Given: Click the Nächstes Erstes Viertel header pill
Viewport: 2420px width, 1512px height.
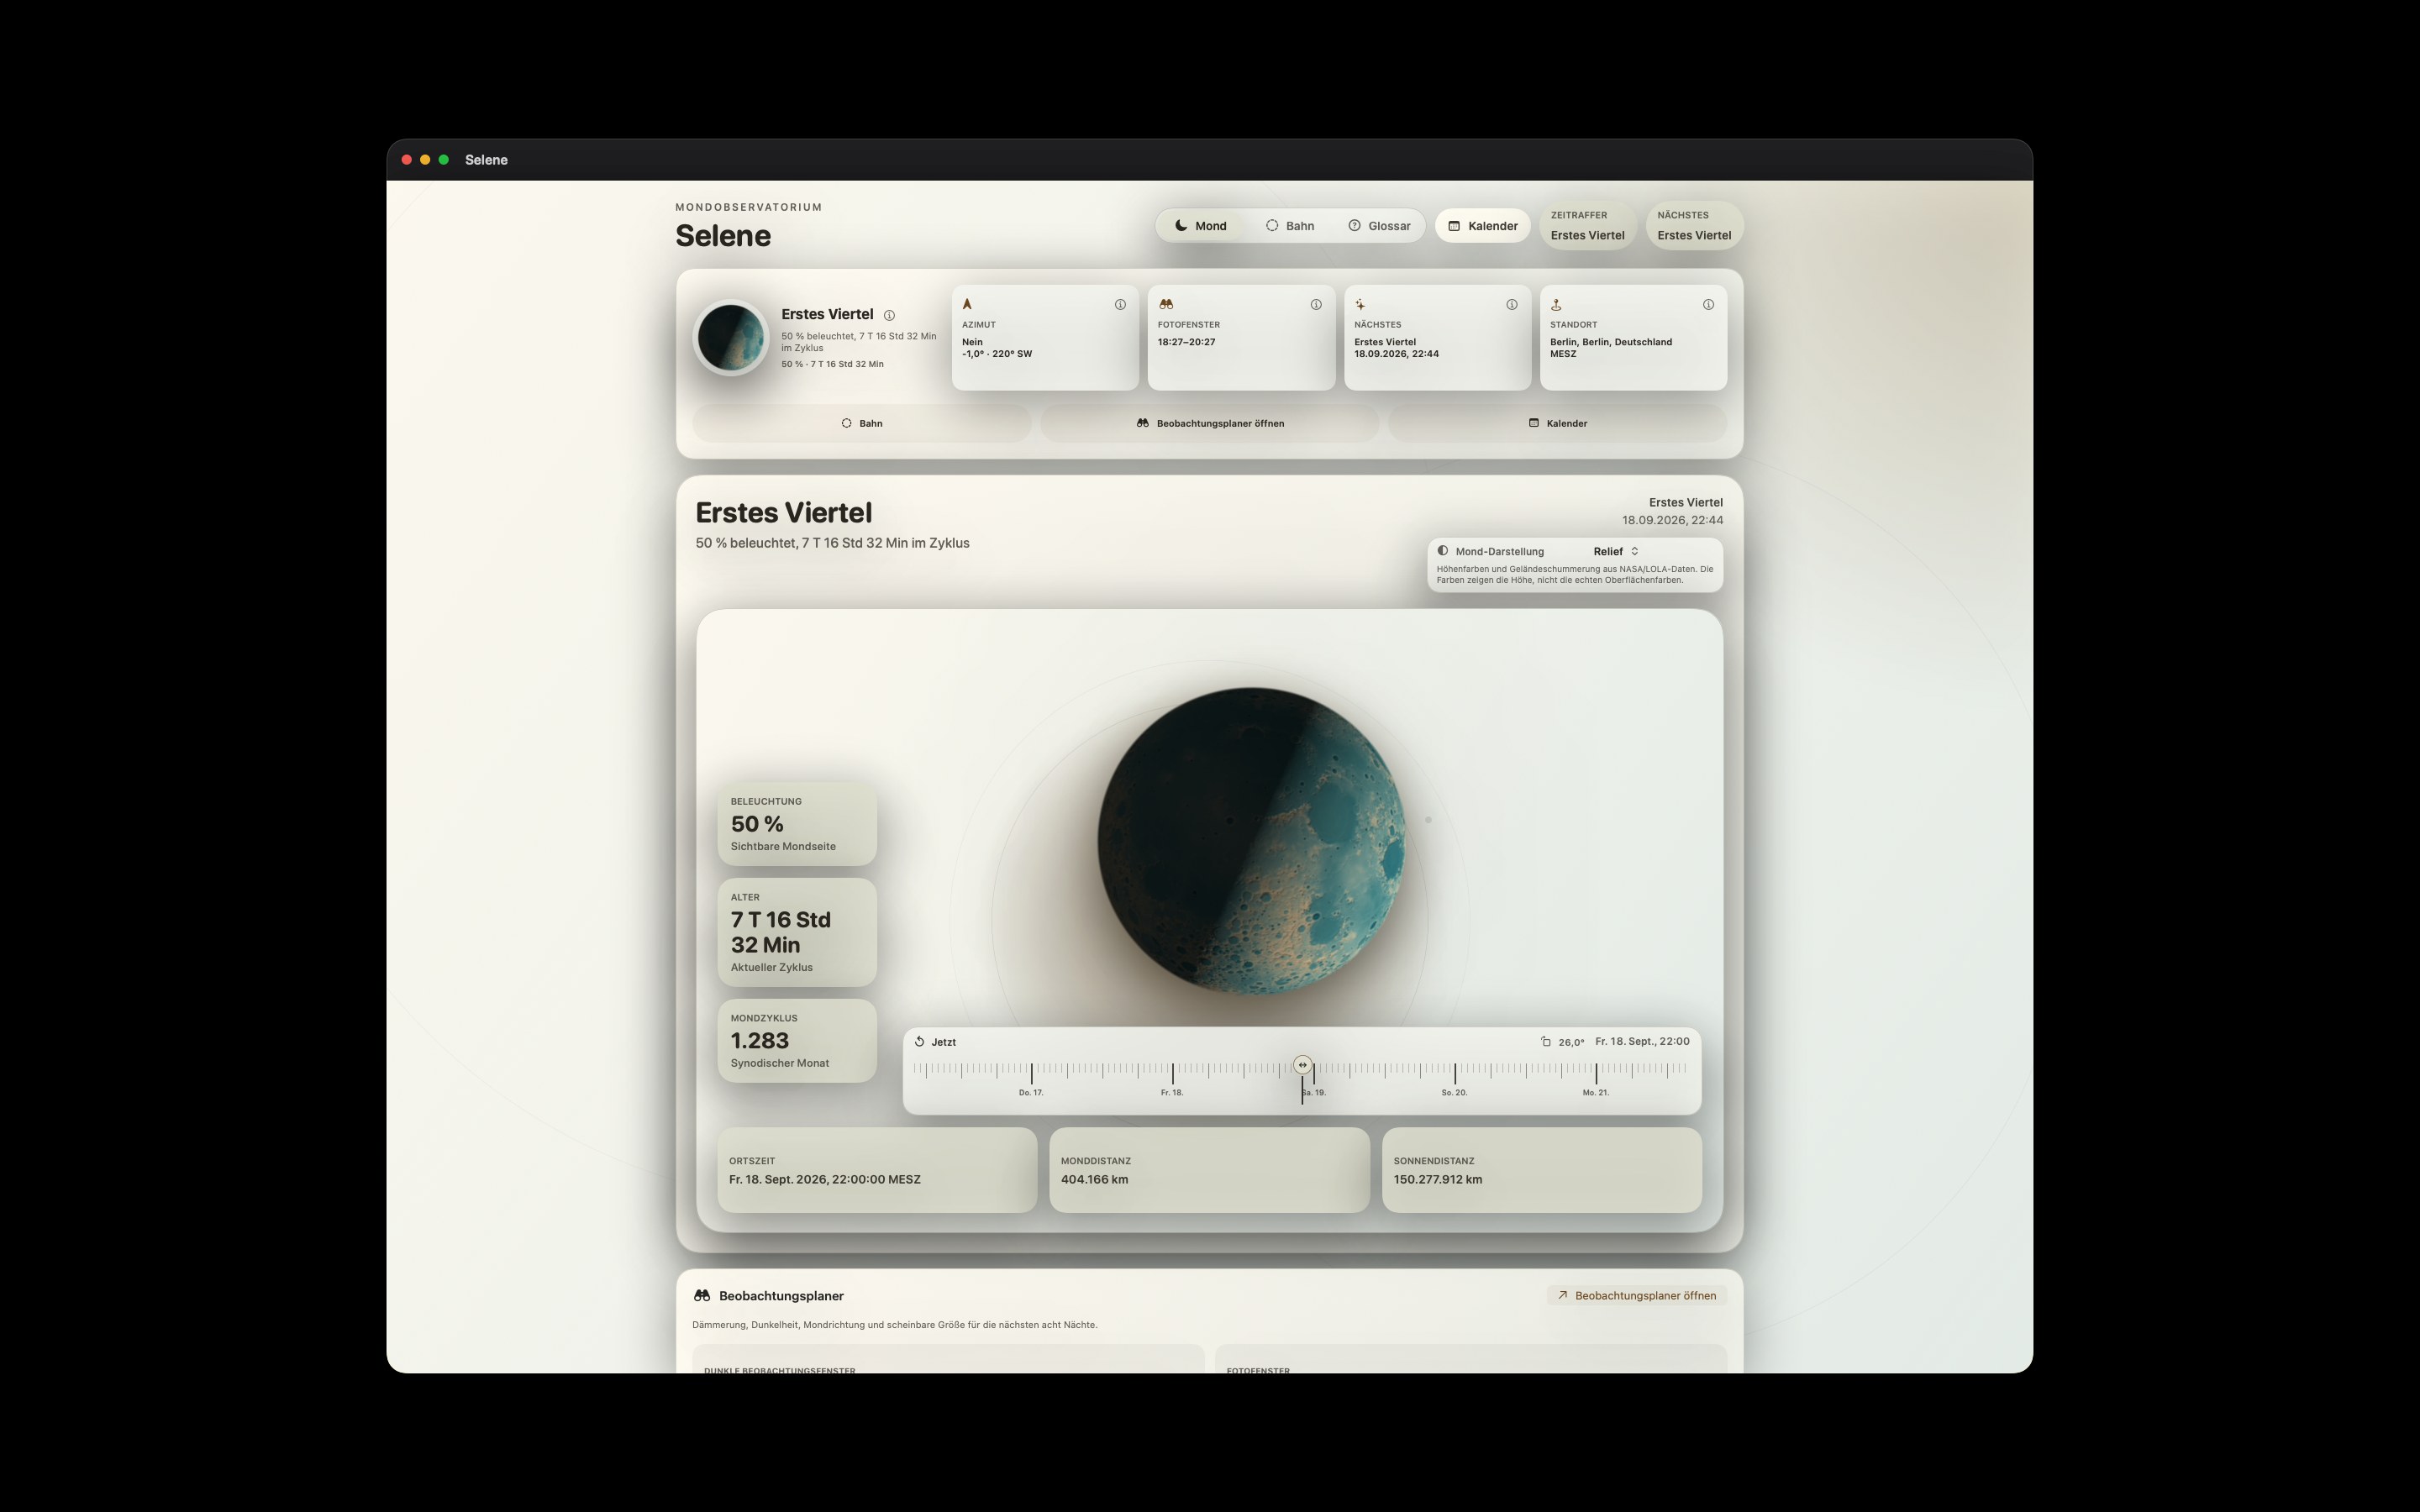Looking at the screenshot, I should (x=1694, y=226).
